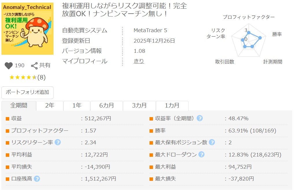295x191 pixels.
Task: Click help icon next to リスクリターン率
Action: 58,142
